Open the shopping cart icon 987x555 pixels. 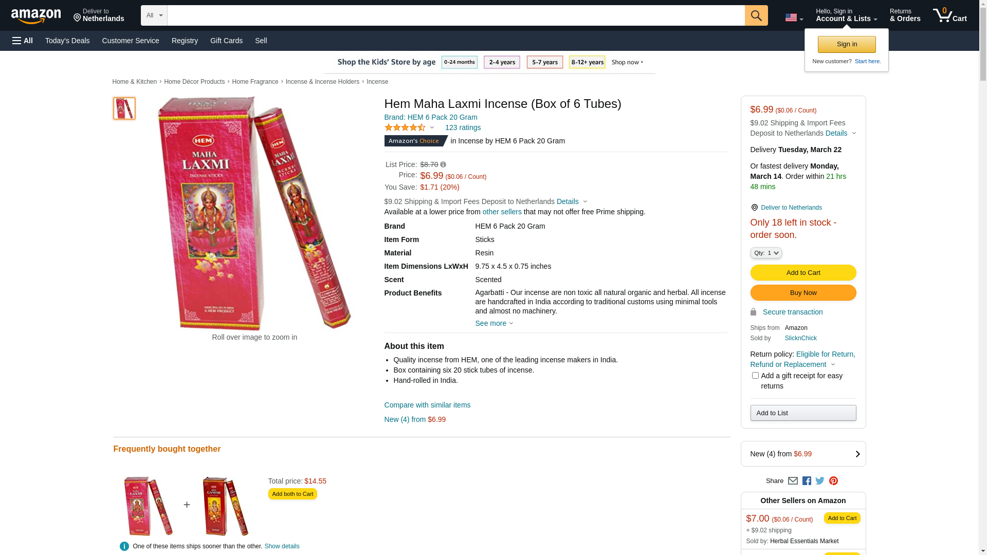coord(949,15)
